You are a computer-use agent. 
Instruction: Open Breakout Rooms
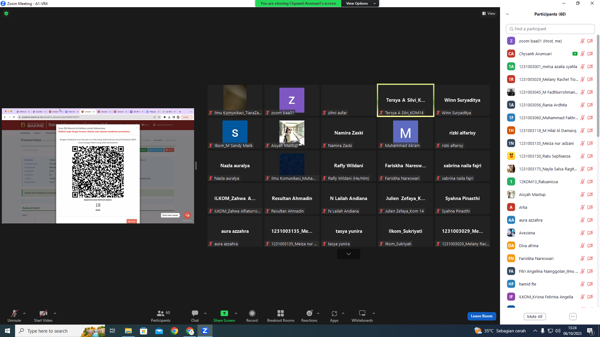pyautogui.click(x=281, y=316)
